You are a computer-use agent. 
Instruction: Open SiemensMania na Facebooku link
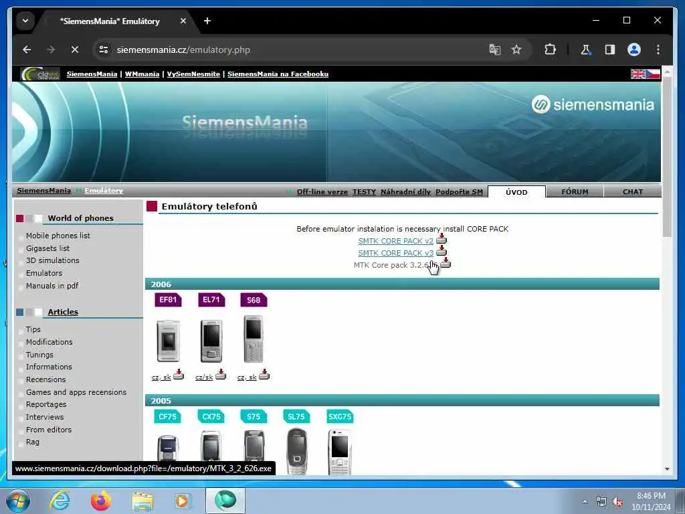[x=278, y=74]
